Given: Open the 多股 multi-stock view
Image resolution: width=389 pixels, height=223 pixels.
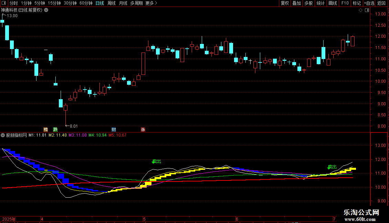Looking at the screenshot, I should click(309, 3).
